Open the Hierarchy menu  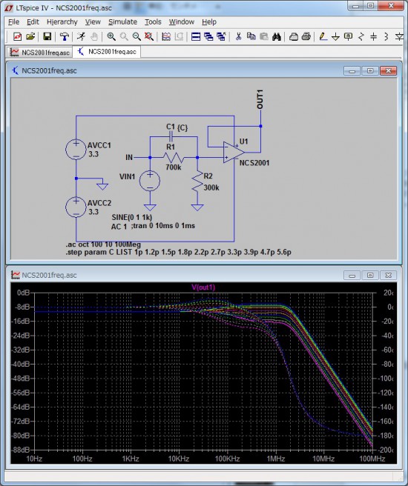[x=62, y=22]
